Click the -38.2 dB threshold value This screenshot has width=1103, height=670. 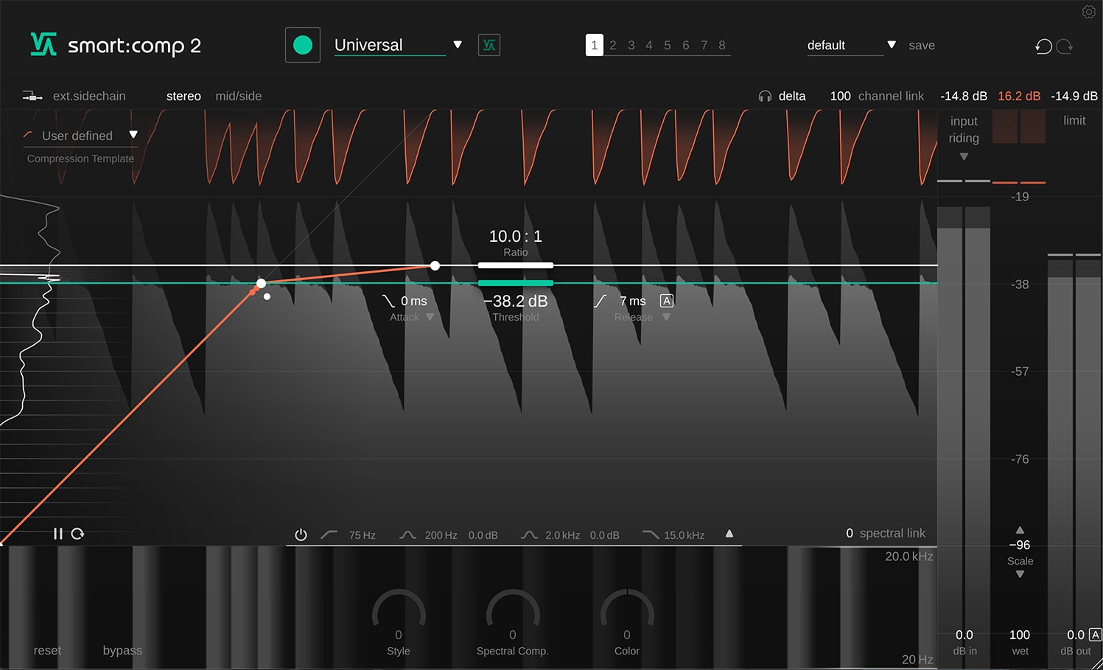click(516, 301)
